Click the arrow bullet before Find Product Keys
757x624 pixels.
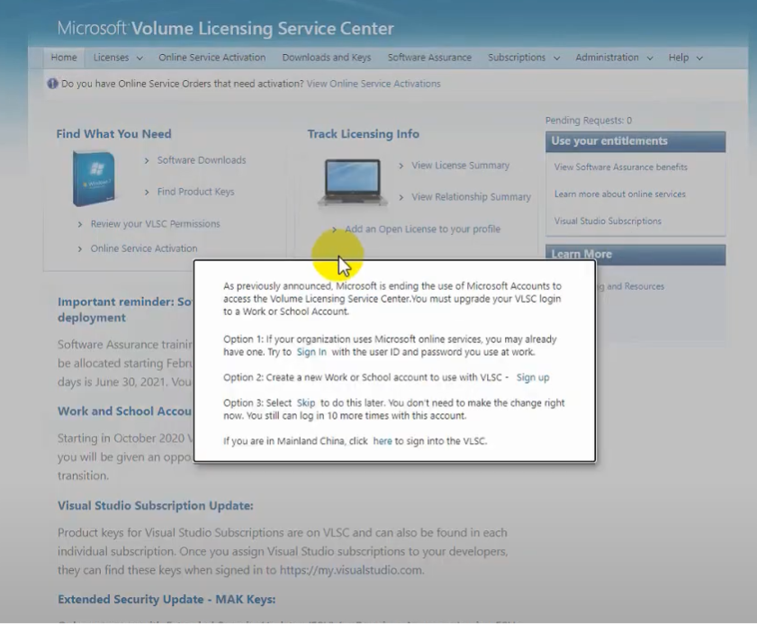[147, 192]
